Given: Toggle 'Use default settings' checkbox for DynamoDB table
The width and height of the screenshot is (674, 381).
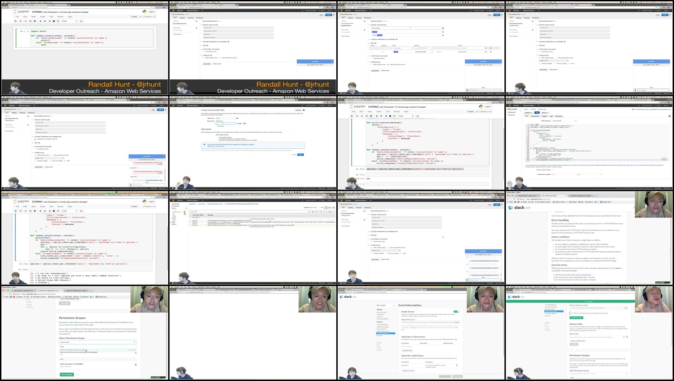Looking at the screenshot, I should pyautogui.click(x=217, y=135).
